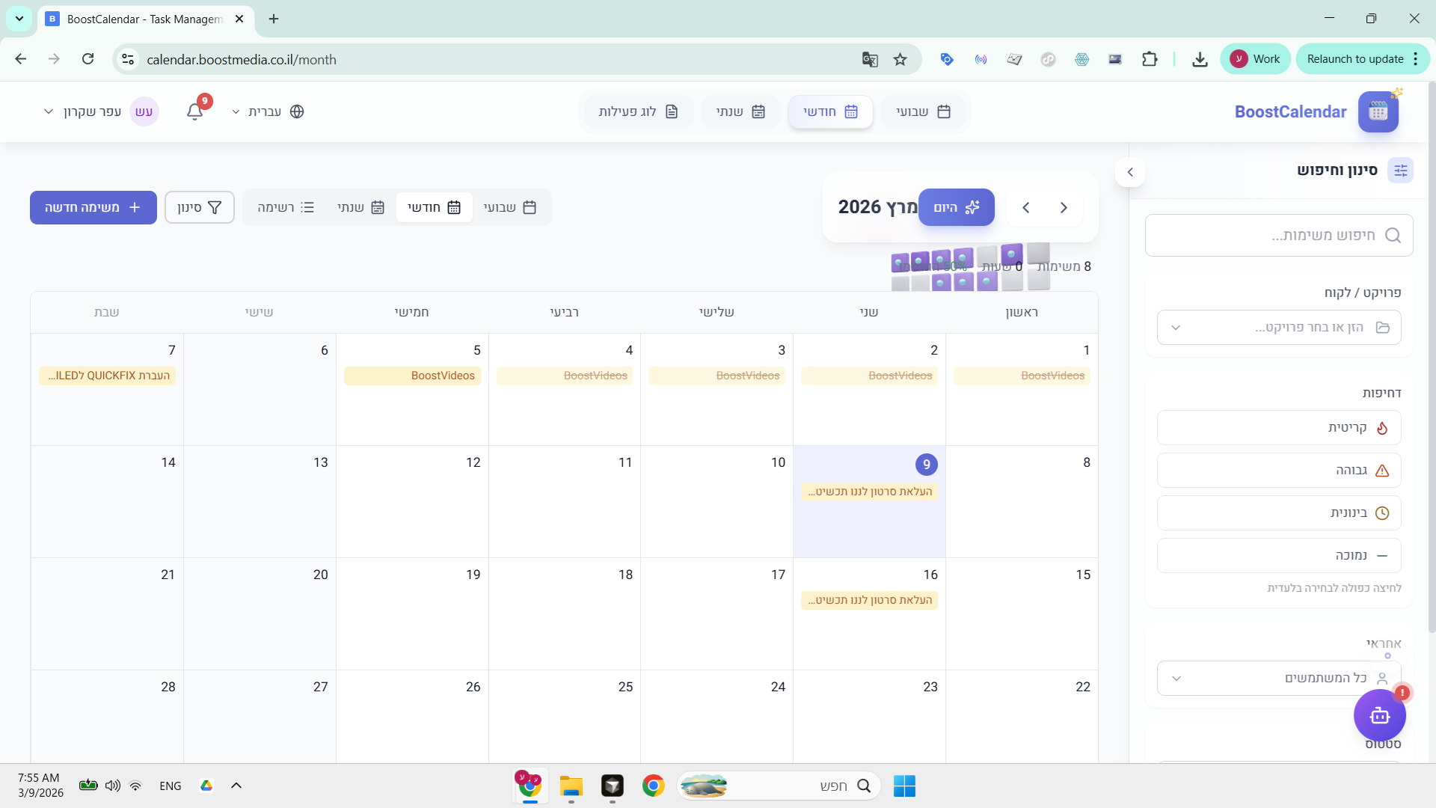
Task: Toggle the קריטית urgency filter
Action: point(1279,428)
